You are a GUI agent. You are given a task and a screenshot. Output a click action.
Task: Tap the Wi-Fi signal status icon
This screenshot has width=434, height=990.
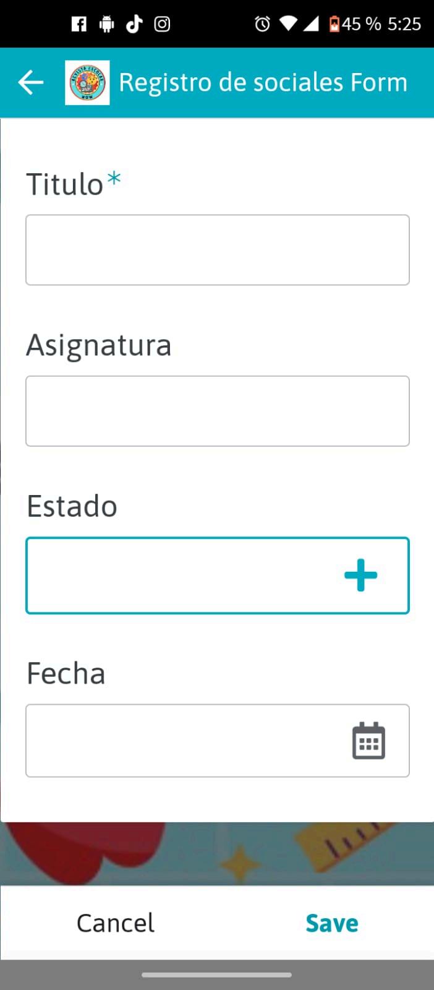point(287,24)
